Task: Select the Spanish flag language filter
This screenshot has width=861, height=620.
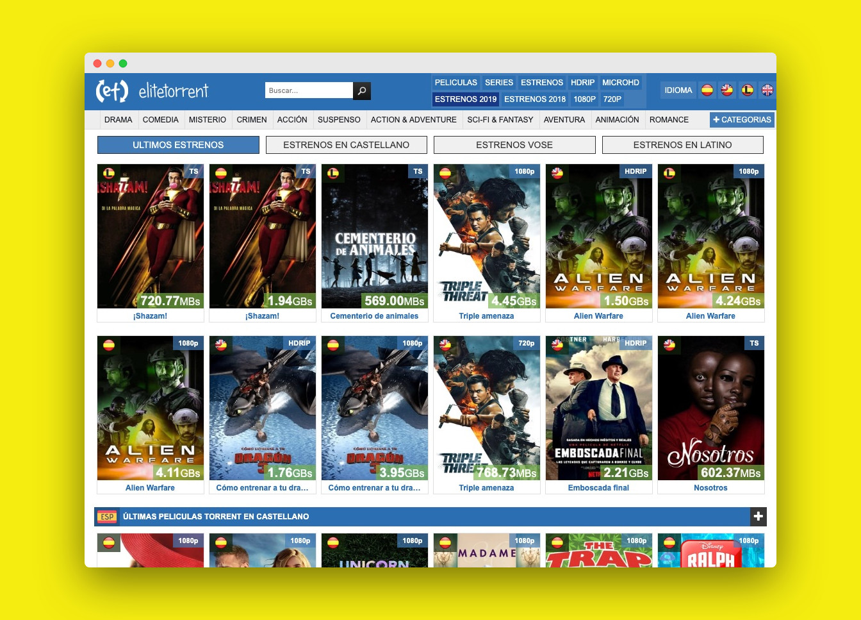Action: [x=707, y=90]
